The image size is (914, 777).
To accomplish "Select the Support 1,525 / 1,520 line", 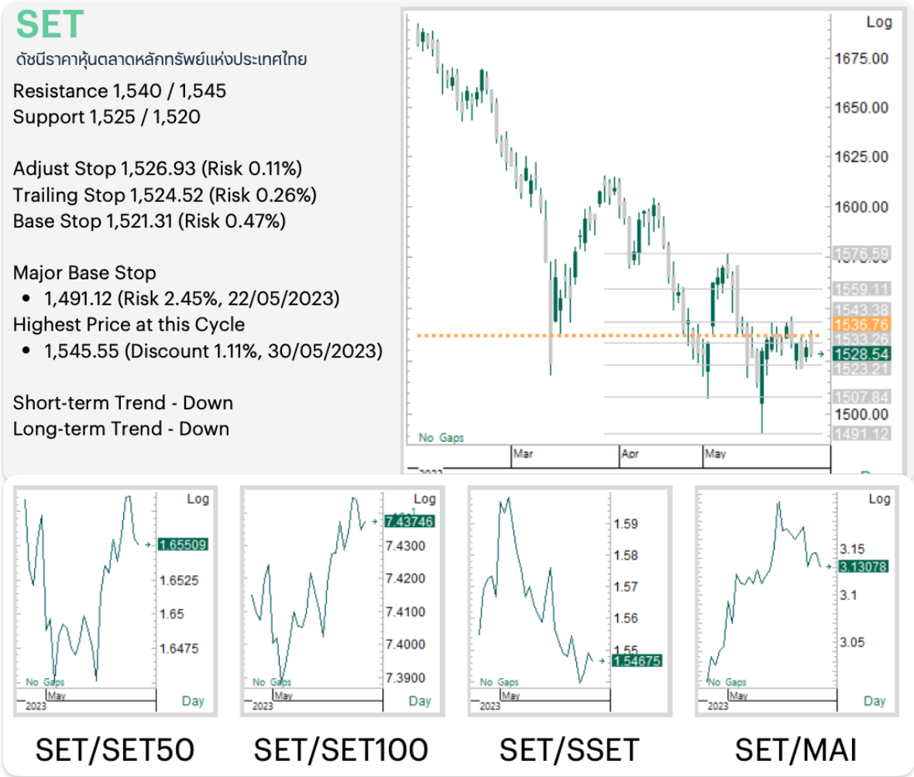I will [x=107, y=117].
